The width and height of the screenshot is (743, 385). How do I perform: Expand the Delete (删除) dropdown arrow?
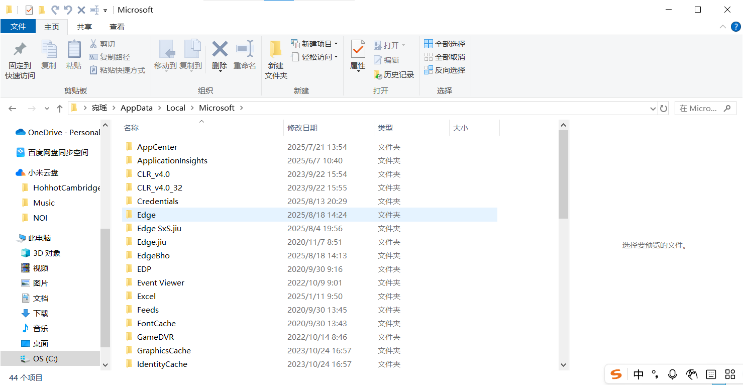pos(220,71)
